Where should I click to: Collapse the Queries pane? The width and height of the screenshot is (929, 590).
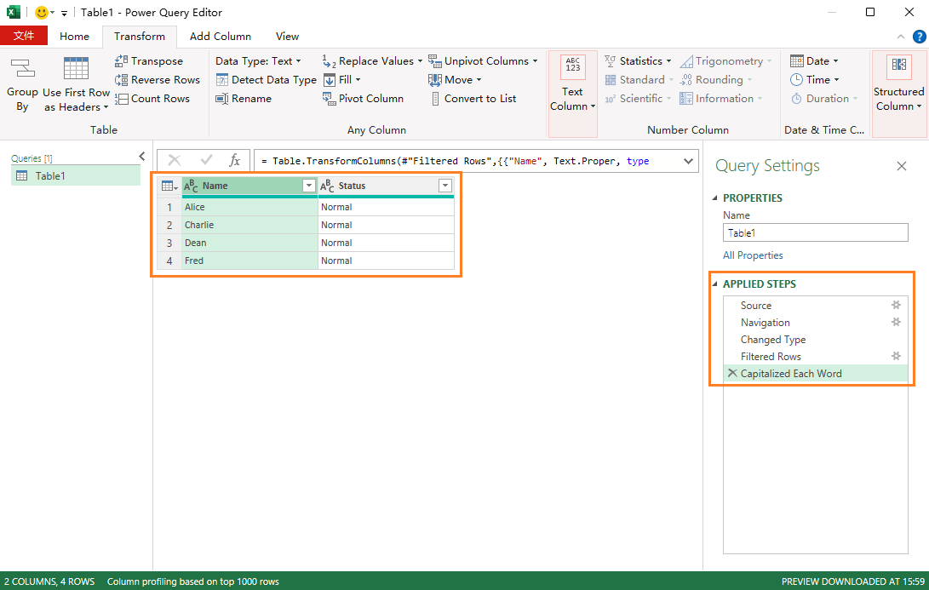(142, 156)
